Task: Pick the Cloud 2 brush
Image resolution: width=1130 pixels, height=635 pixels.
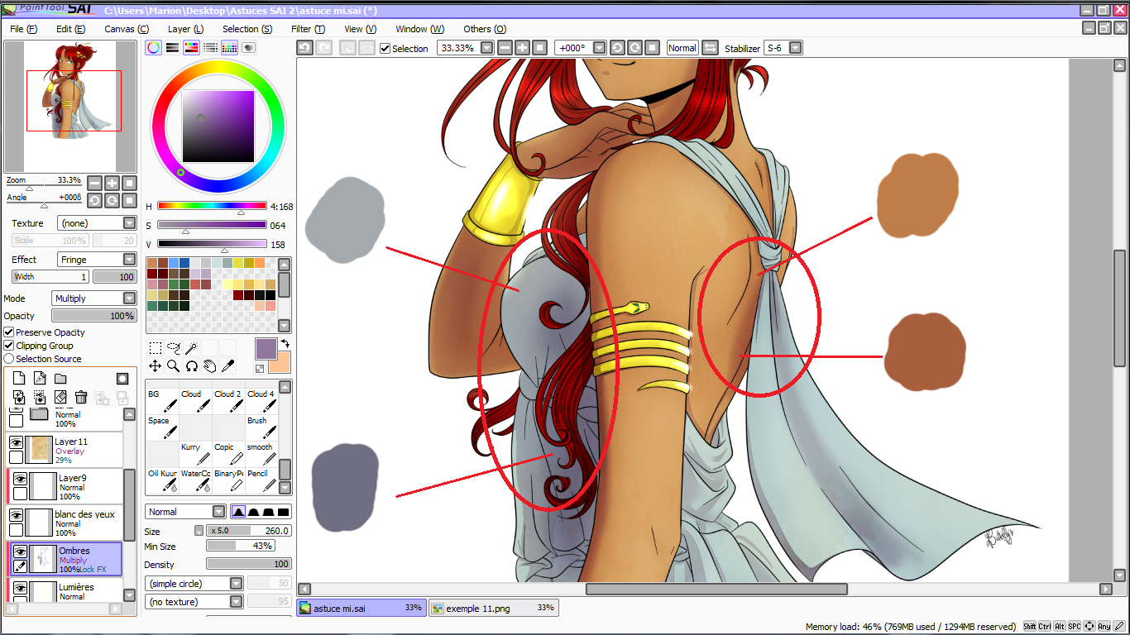Action: pyautogui.click(x=228, y=401)
